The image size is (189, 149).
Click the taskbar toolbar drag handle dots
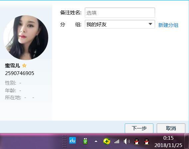click(64, 141)
